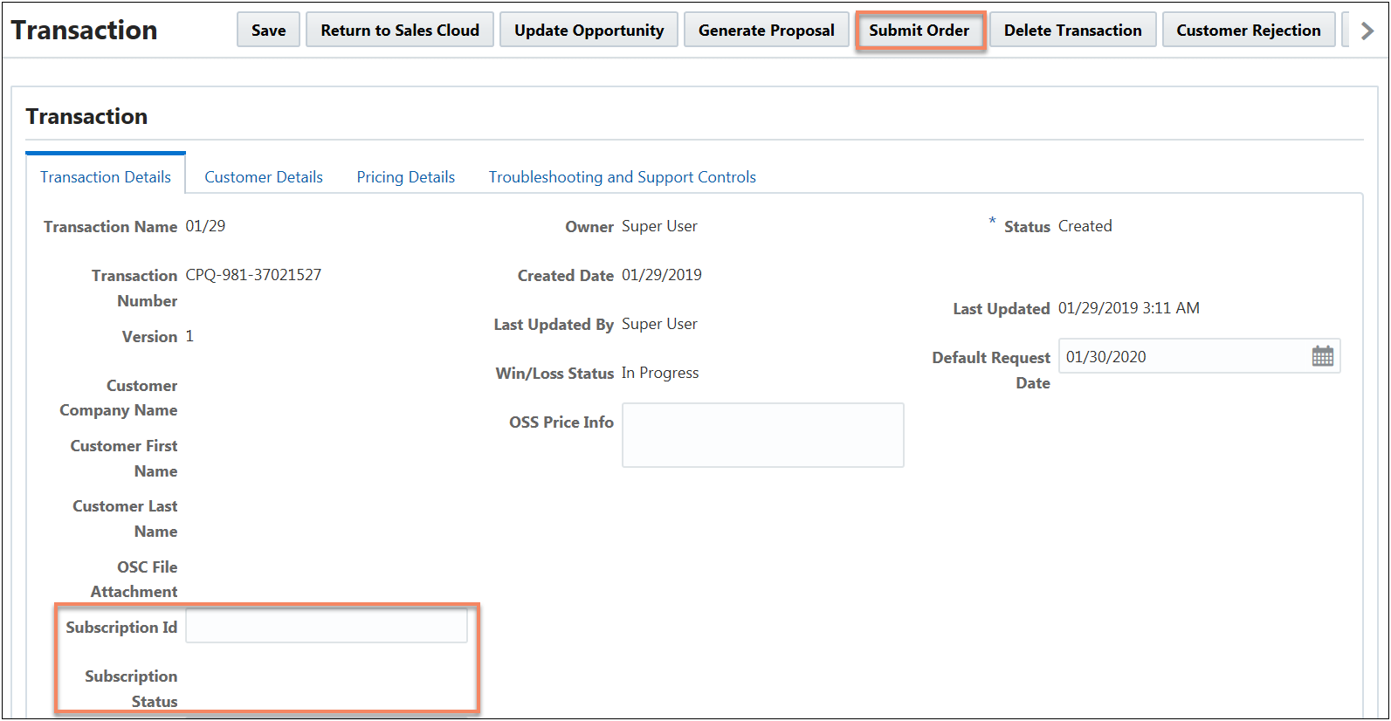Screen dimensions: 1391x721
Task: Focus the Default Request Date field
Action: click(1183, 357)
